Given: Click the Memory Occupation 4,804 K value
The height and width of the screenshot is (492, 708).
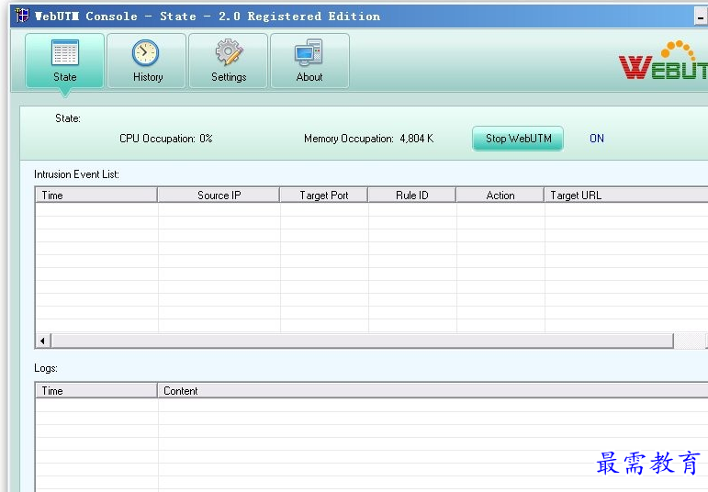Looking at the screenshot, I should pos(416,139).
